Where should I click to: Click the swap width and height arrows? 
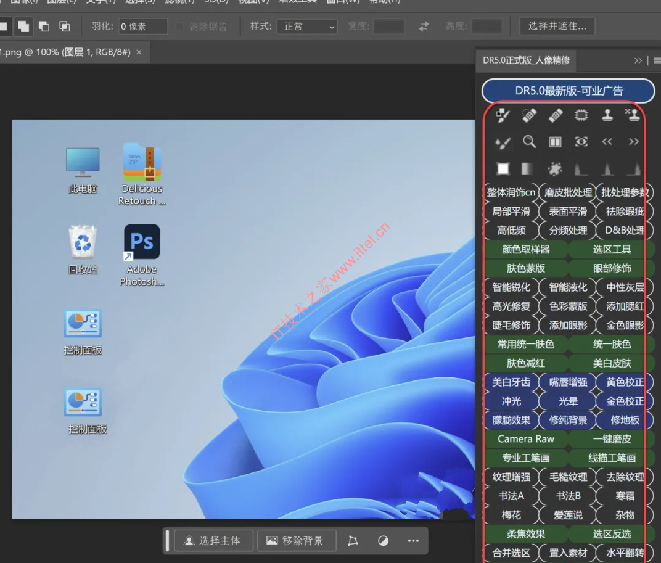pos(424,26)
